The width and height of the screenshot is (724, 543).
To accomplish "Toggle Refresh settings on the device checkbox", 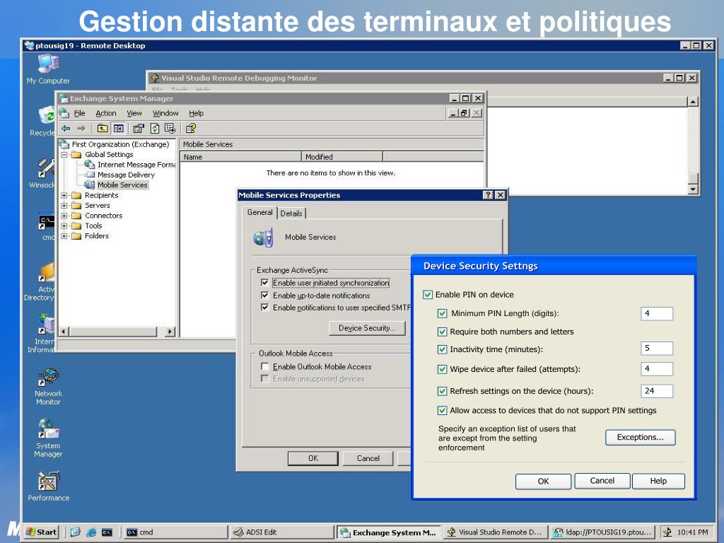I will [x=443, y=391].
